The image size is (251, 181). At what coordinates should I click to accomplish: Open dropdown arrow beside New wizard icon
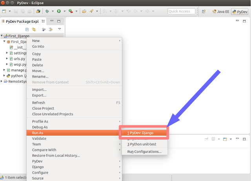point(10,11)
